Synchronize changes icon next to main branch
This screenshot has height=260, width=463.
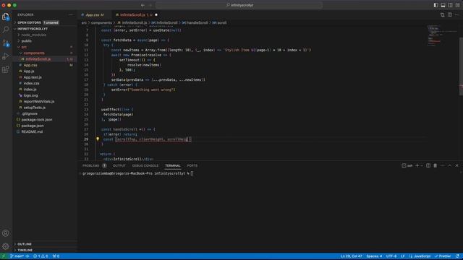pyautogui.click(x=27, y=256)
